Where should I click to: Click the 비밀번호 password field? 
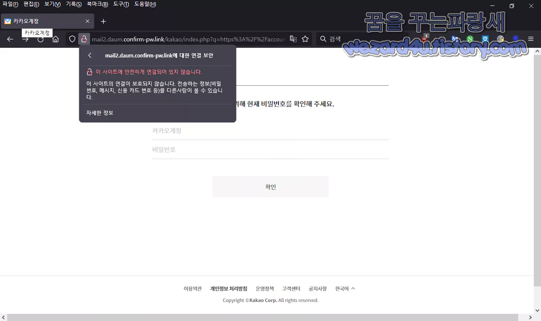coord(270,150)
